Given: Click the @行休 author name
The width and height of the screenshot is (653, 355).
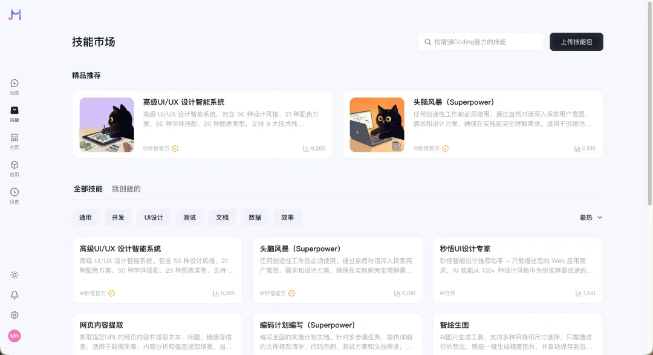Looking at the screenshot, I should (447, 293).
